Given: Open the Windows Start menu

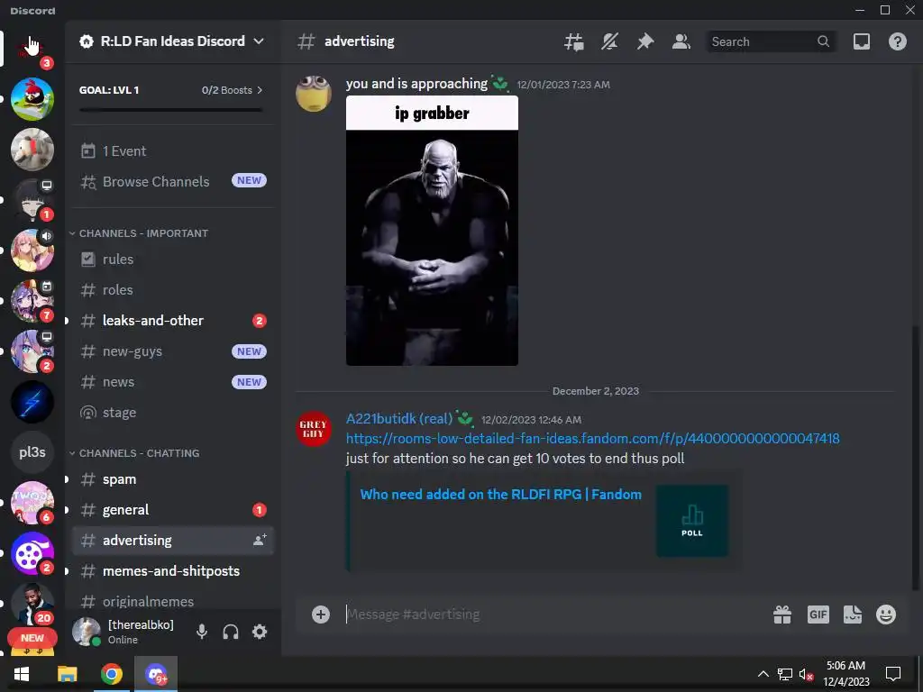Looking at the screenshot, I should (22, 674).
